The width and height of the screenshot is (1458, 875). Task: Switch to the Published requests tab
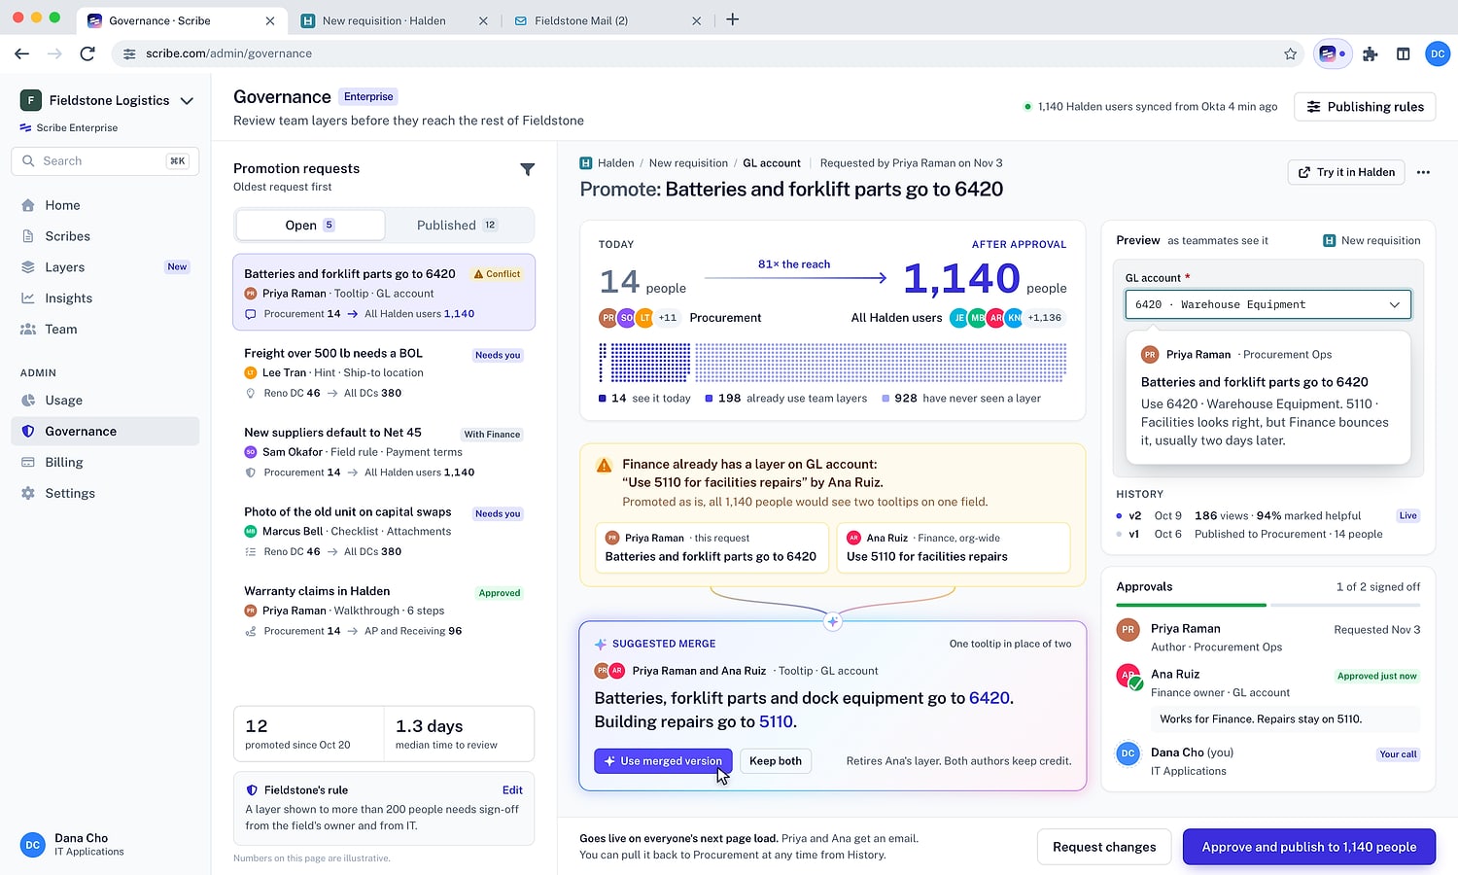pyautogui.click(x=457, y=226)
